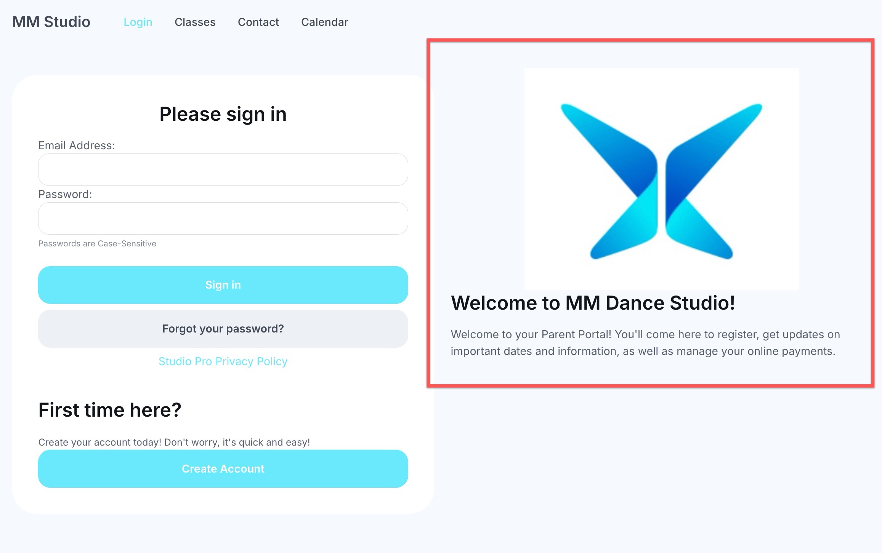The image size is (882, 553).
Task: Click the Sign in button
Action: click(x=223, y=285)
